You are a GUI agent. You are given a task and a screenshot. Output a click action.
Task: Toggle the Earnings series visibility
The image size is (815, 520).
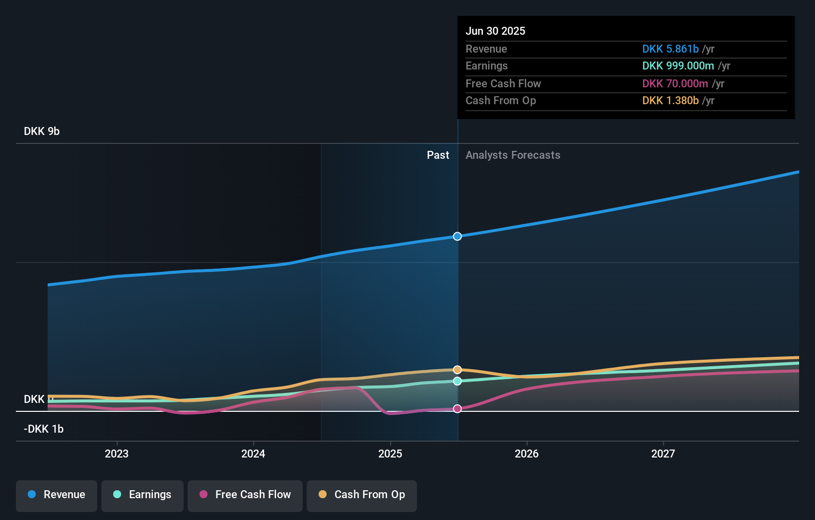(142, 495)
